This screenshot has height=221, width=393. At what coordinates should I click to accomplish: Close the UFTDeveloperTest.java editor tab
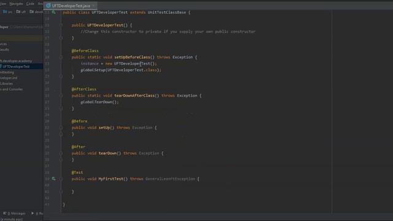pyautogui.click(x=93, y=6)
